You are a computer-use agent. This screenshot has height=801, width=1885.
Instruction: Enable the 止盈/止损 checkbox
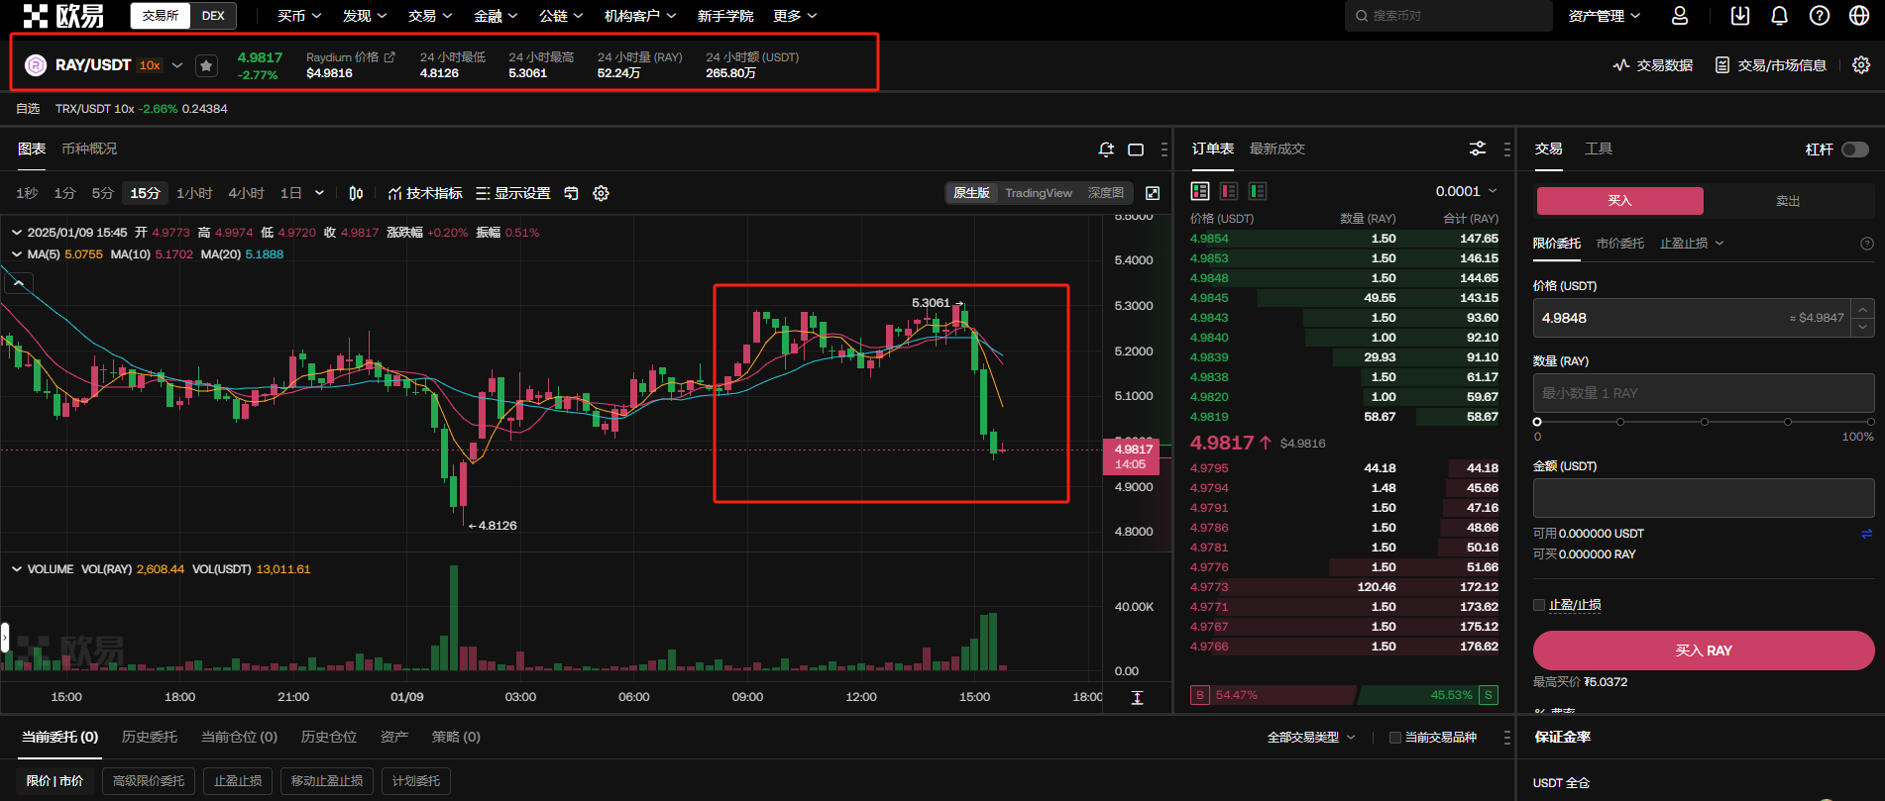(1539, 605)
